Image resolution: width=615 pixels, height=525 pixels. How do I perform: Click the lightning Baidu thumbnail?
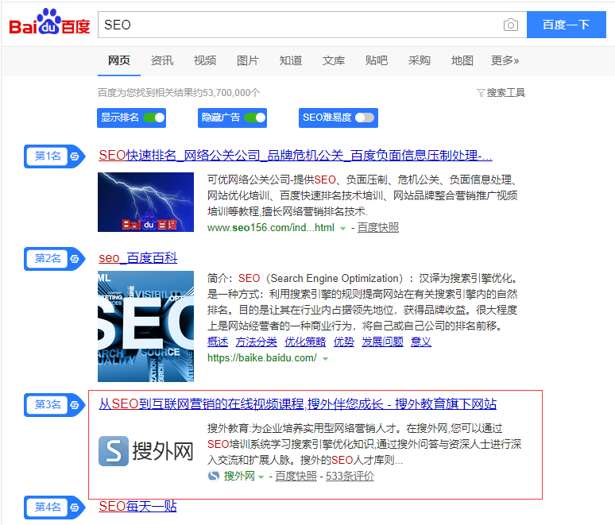click(145, 202)
